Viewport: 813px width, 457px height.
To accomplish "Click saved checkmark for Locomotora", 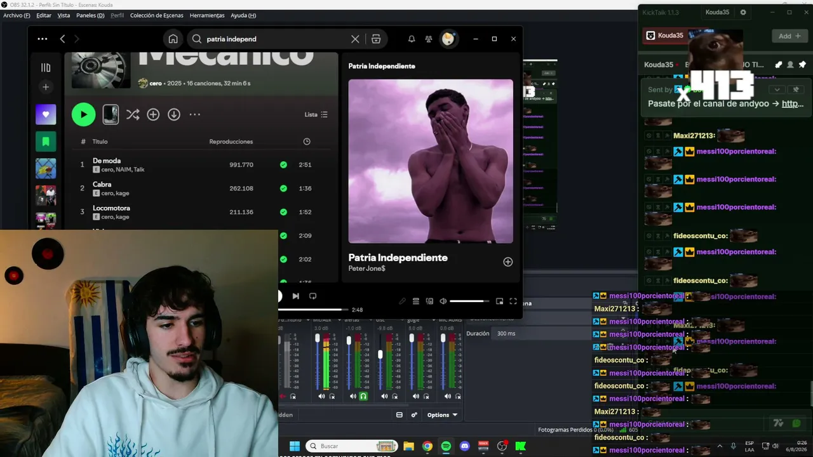I will 283,212.
